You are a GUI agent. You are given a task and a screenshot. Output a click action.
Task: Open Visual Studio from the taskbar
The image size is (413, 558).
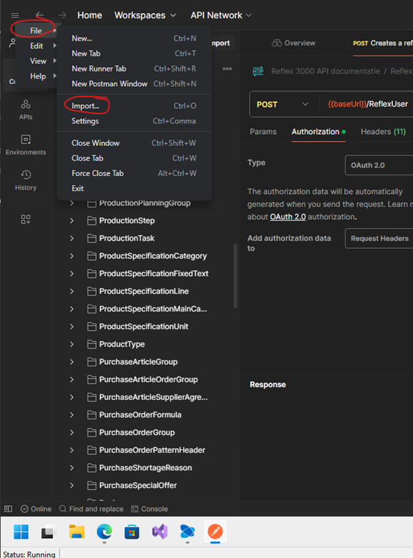point(160,532)
